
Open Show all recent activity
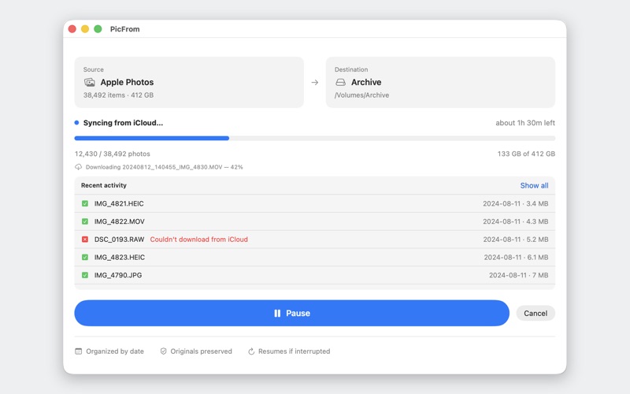[534, 185]
